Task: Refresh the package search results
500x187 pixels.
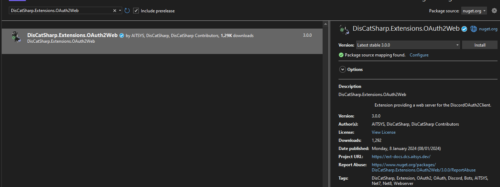Action: (127, 11)
